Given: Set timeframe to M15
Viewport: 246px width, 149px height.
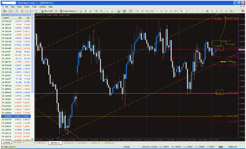Looking at the screenshot, I should (x=147, y=11).
